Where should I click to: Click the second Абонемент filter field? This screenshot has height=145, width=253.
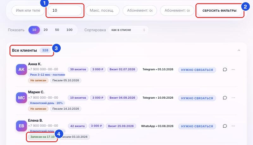point(177,11)
